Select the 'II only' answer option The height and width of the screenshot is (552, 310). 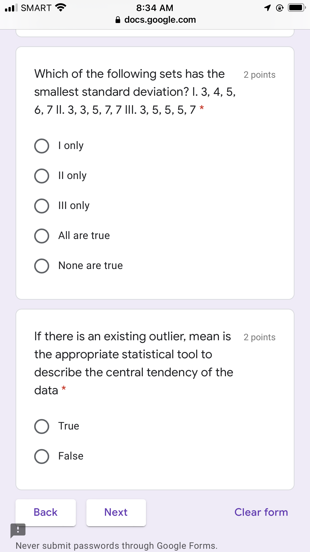coord(42,176)
